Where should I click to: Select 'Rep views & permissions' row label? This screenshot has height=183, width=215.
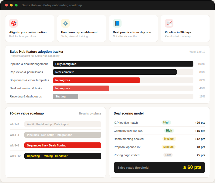26,72
